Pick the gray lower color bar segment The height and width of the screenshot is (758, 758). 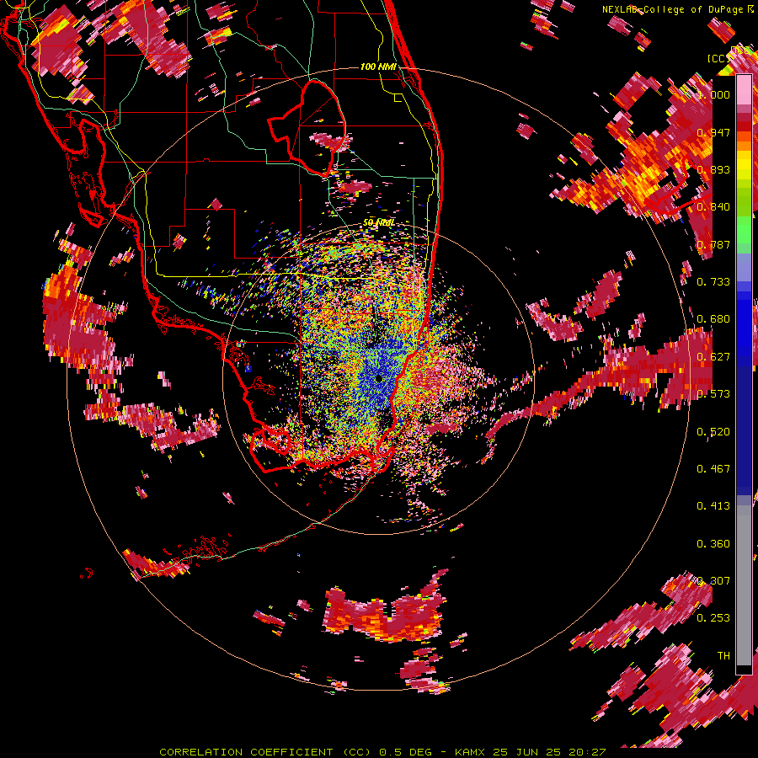[x=744, y=585]
